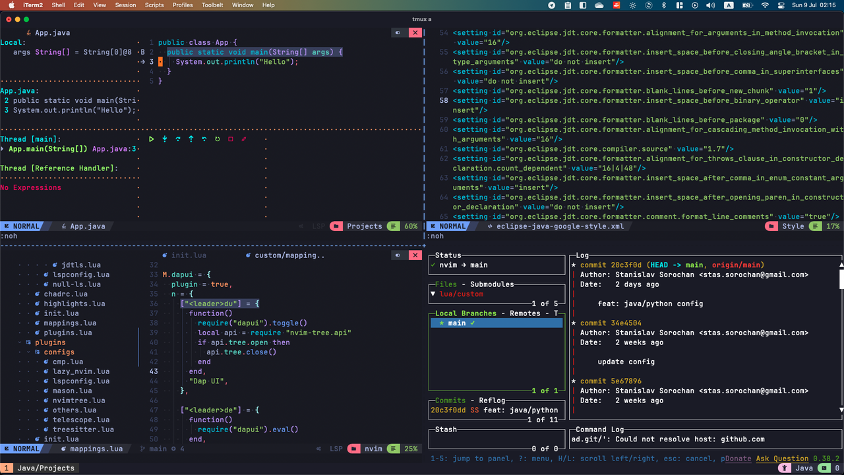Toggle theme switch in top App.java tabline
This screenshot has width=844, height=475.
tap(398, 32)
